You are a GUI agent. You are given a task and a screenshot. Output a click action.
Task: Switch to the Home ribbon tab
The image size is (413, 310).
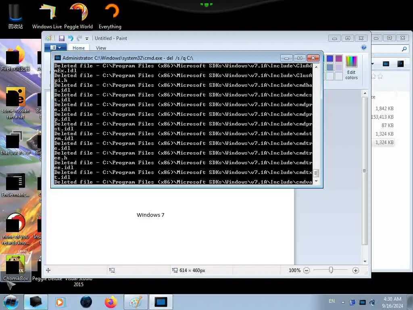pyautogui.click(x=79, y=48)
